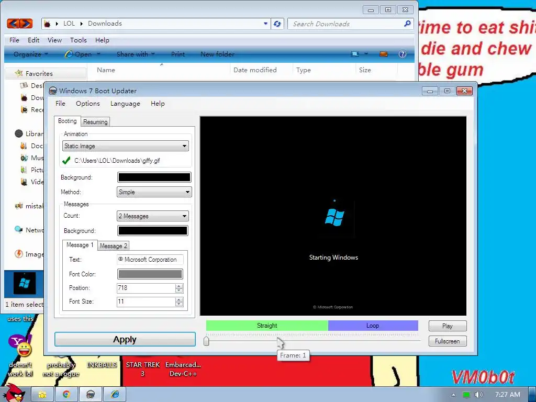536x402 pixels.
Task: Open the Messages Count dropdown
Action: [152, 216]
